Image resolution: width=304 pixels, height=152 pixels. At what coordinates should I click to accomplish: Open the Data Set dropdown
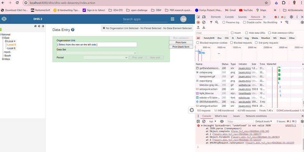click(x=97, y=53)
